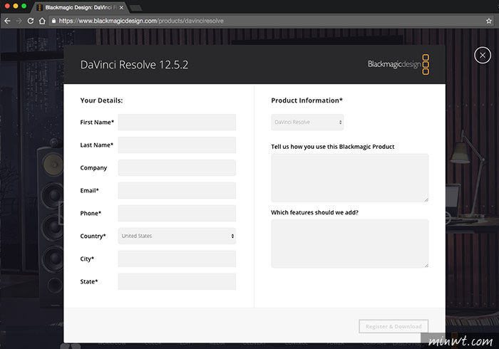The image size is (499, 349).
Task: Click the 'Product Information*' heading
Action: click(x=307, y=100)
